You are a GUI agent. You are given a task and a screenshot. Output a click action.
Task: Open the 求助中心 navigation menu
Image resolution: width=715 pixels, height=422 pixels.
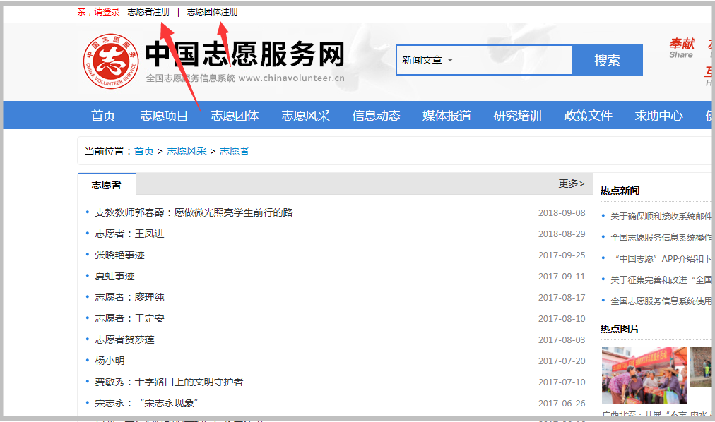(658, 115)
